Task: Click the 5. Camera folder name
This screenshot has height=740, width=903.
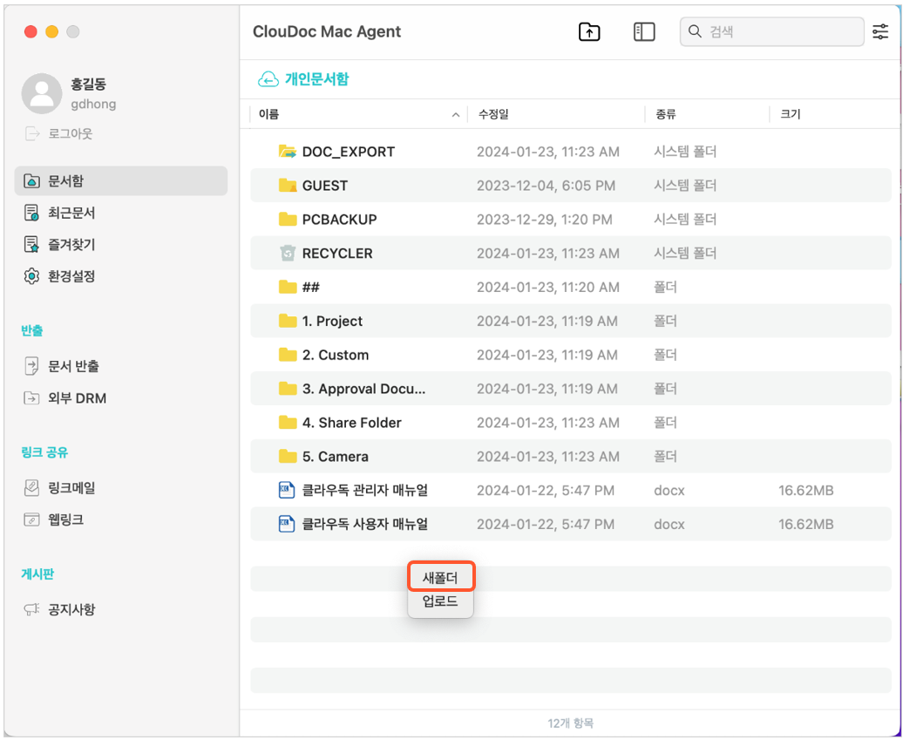Action: coord(336,456)
